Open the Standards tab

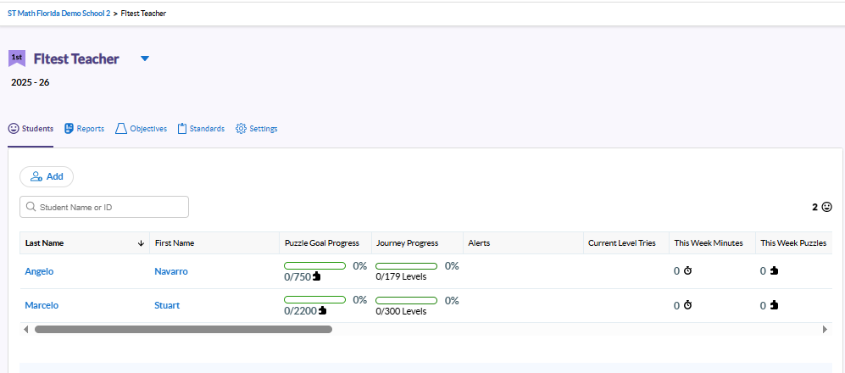[x=201, y=129]
